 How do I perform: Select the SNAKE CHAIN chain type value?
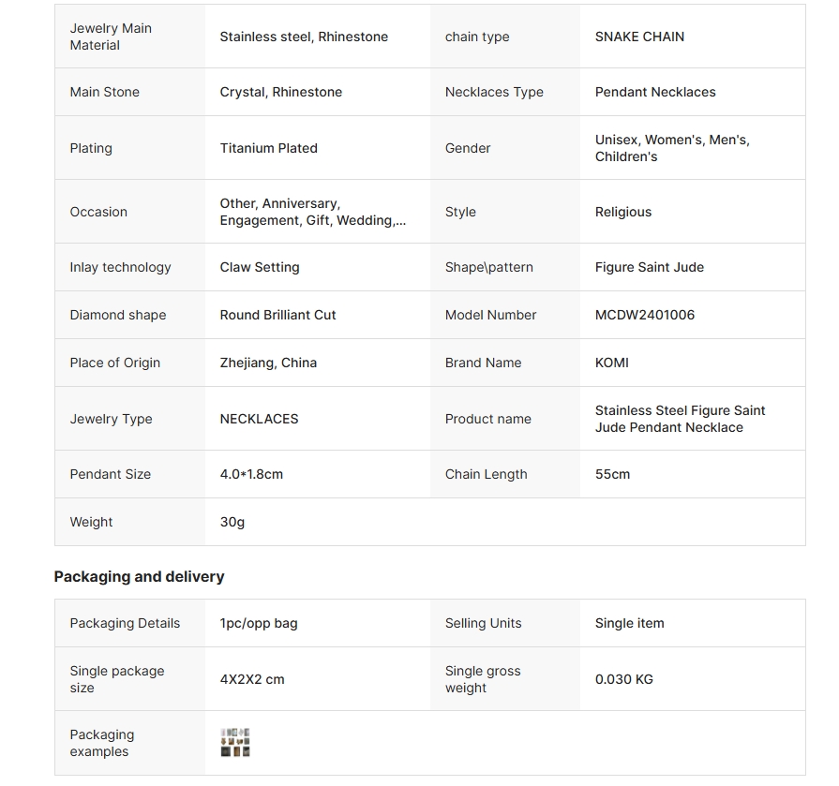pos(639,37)
